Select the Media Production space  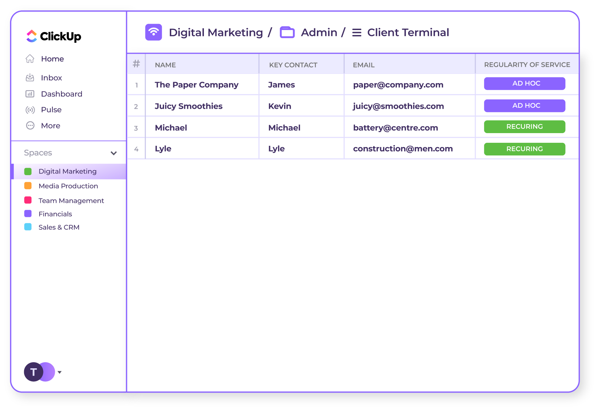point(68,186)
